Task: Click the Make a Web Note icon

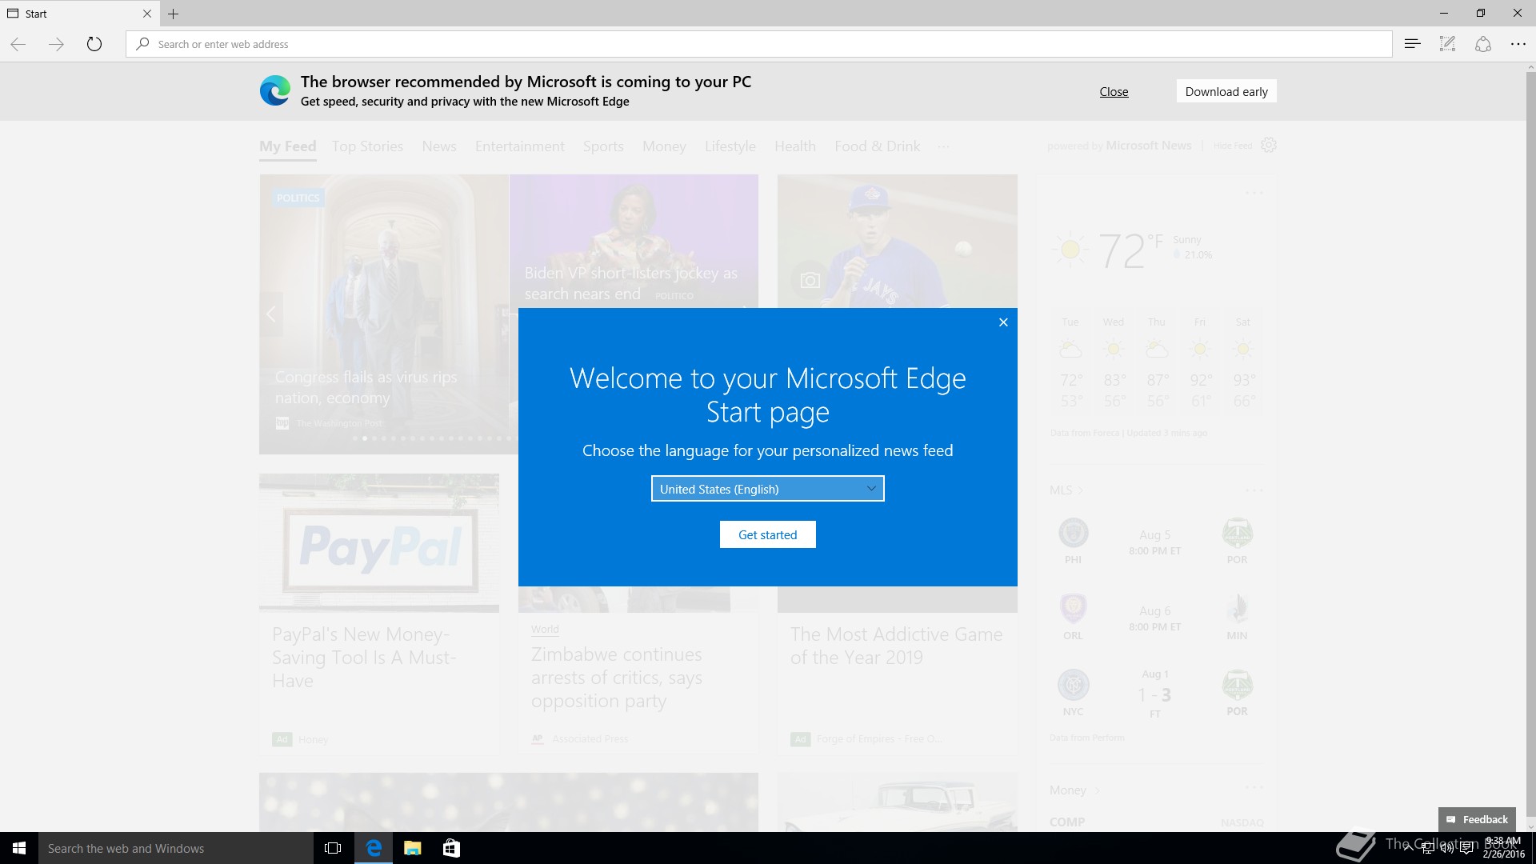Action: point(1447,44)
